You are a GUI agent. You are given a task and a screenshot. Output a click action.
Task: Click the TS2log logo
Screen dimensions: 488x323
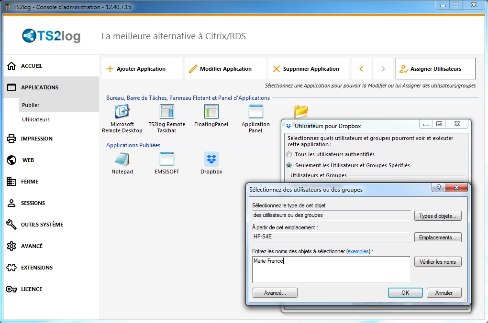tap(51, 36)
